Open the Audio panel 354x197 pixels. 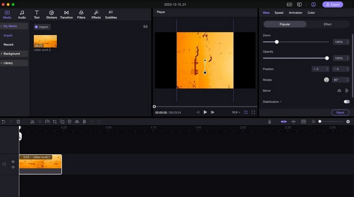point(22,15)
